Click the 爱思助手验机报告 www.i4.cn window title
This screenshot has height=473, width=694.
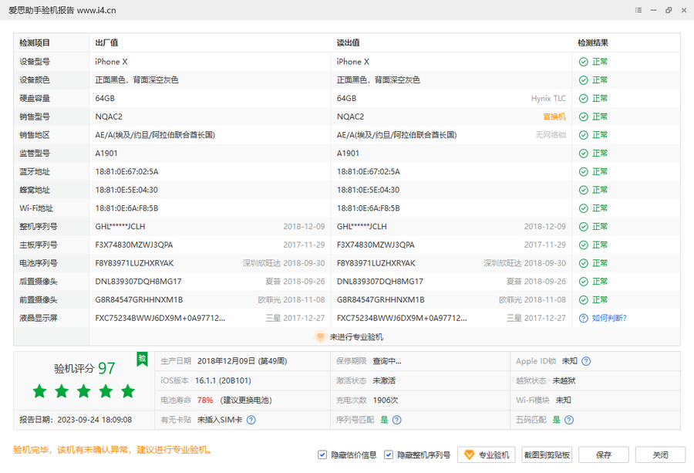[62, 10]
